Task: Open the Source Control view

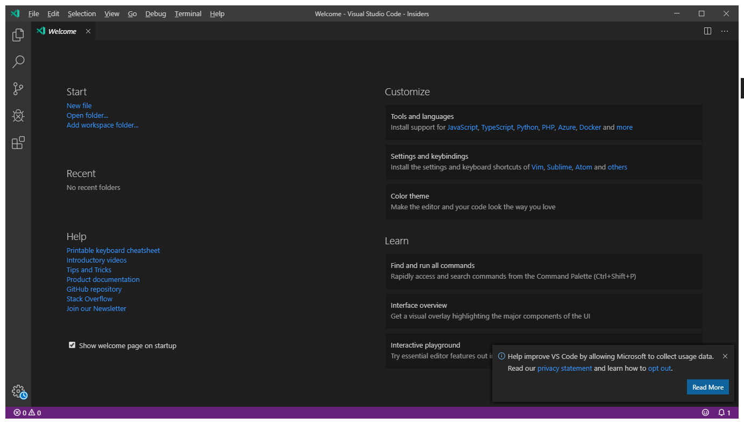Action: point(18,89)
